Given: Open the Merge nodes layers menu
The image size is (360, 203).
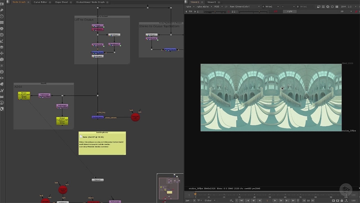Looking at the screenshot, I should pyautogui.click(x=2, y=47).
